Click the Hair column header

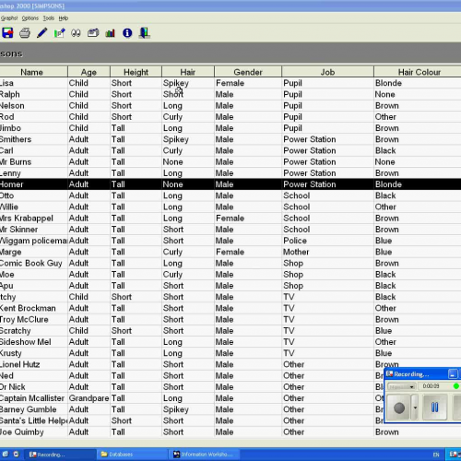pos(188,72)
